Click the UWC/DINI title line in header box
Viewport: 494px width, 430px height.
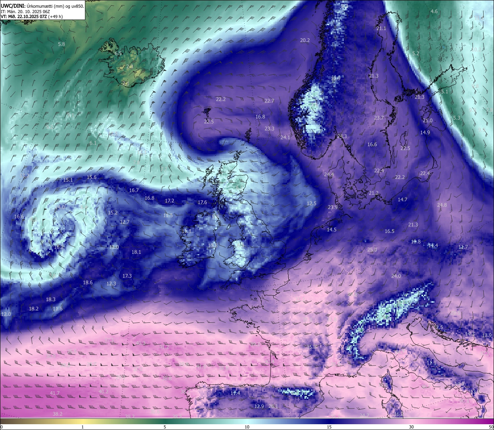point(42,6)
